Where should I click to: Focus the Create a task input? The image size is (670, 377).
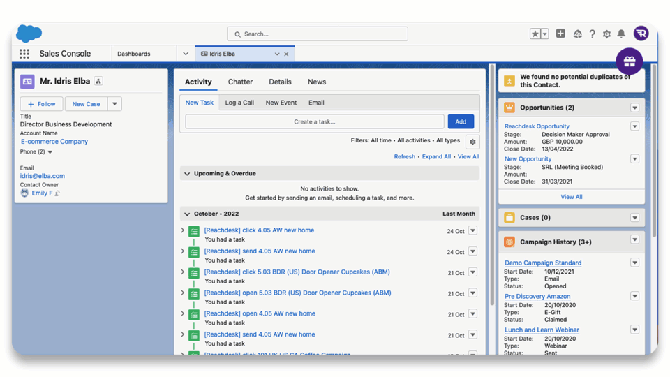click(x=315, y=121)
